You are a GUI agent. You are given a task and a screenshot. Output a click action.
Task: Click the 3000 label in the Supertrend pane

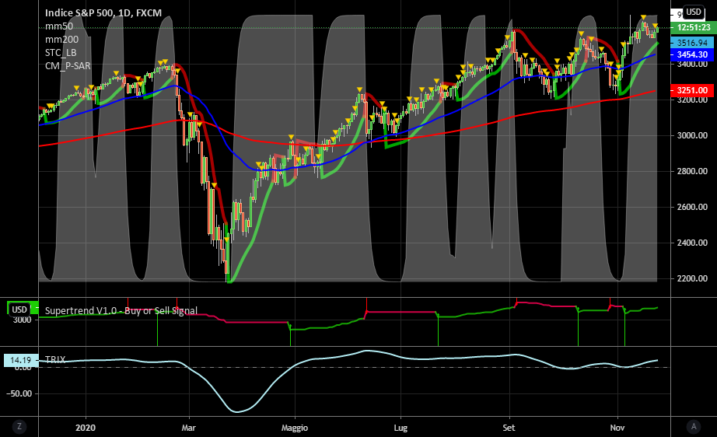pos(22,320)
